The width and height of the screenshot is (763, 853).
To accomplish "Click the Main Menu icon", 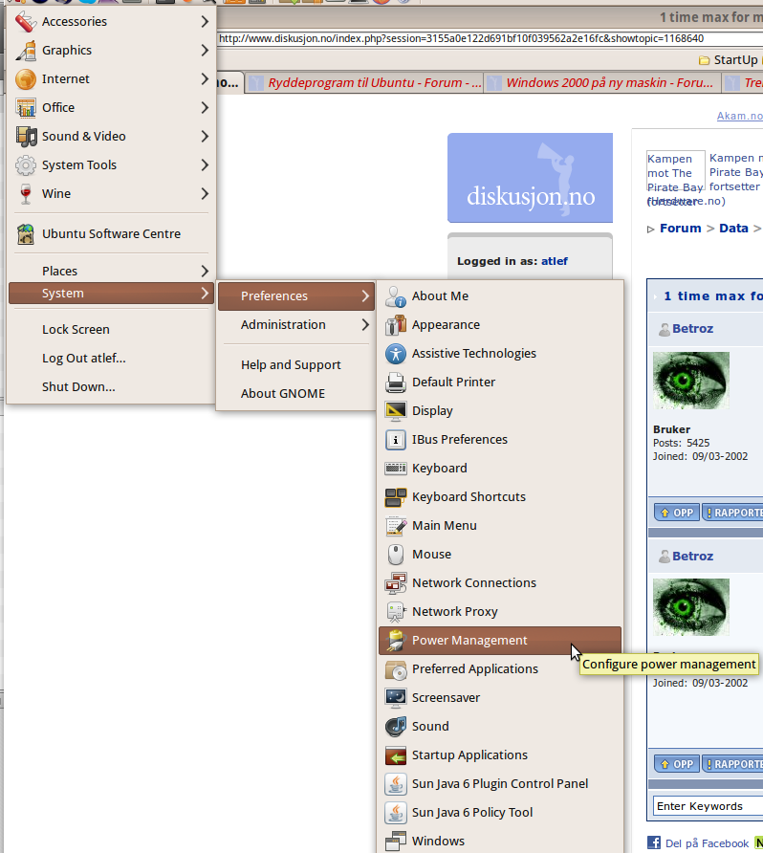I will coord(396,526).
